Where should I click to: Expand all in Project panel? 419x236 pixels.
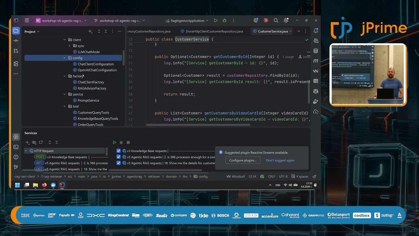(99, 31)
